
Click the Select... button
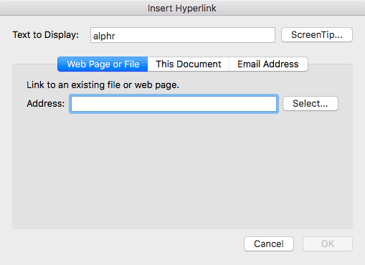point(311,104)
